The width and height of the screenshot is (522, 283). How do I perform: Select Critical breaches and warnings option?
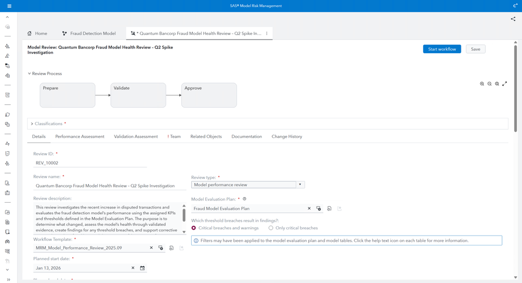coord(193,228)
